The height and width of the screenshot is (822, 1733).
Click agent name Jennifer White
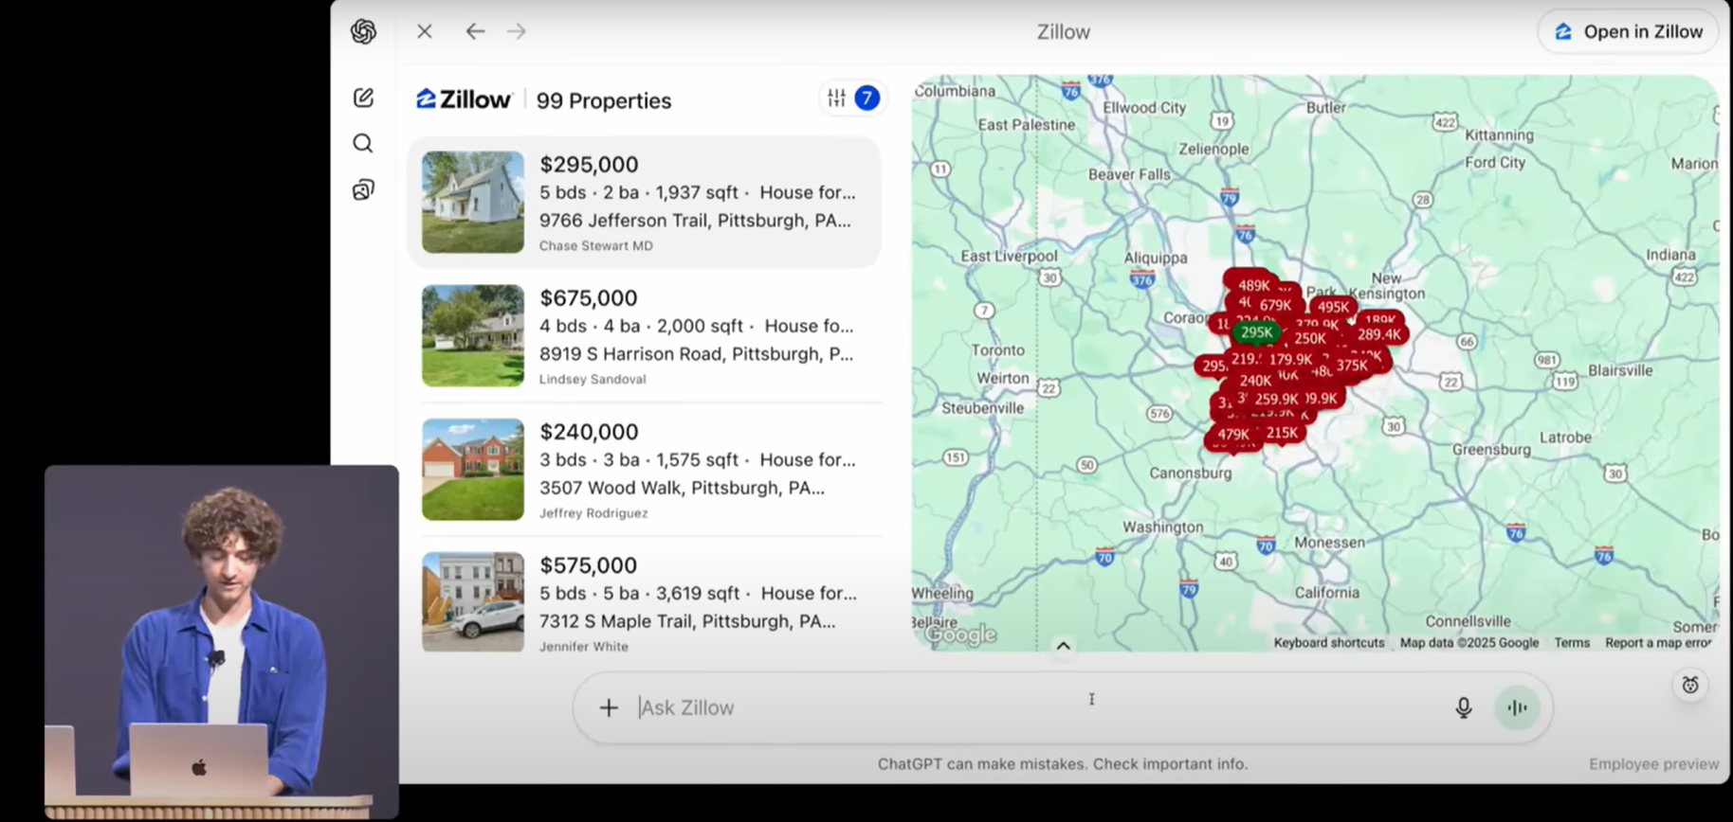pos(584,647)
